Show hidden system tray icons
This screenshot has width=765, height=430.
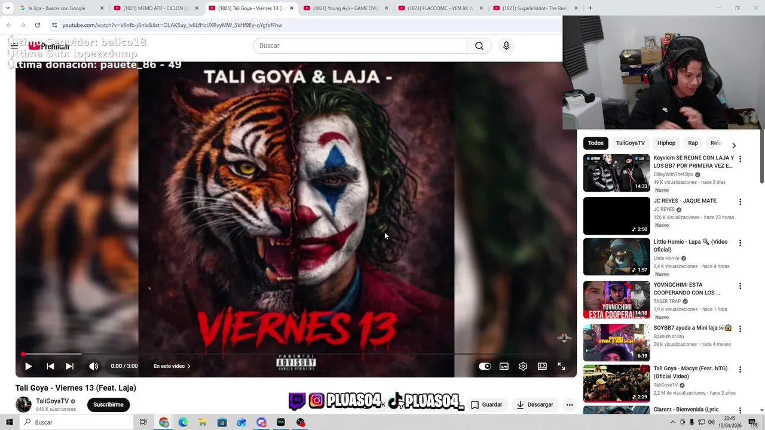pos(673,422)
